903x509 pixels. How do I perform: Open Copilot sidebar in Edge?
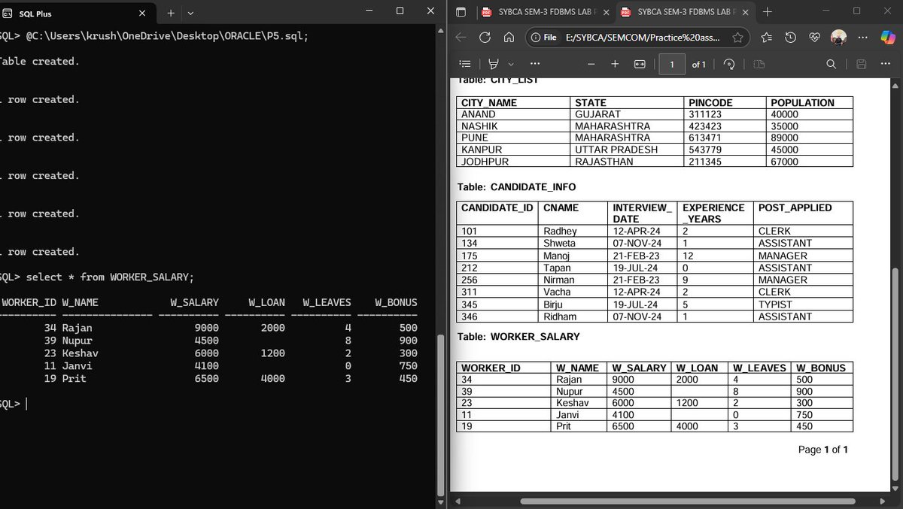click(x=887, y=38)
